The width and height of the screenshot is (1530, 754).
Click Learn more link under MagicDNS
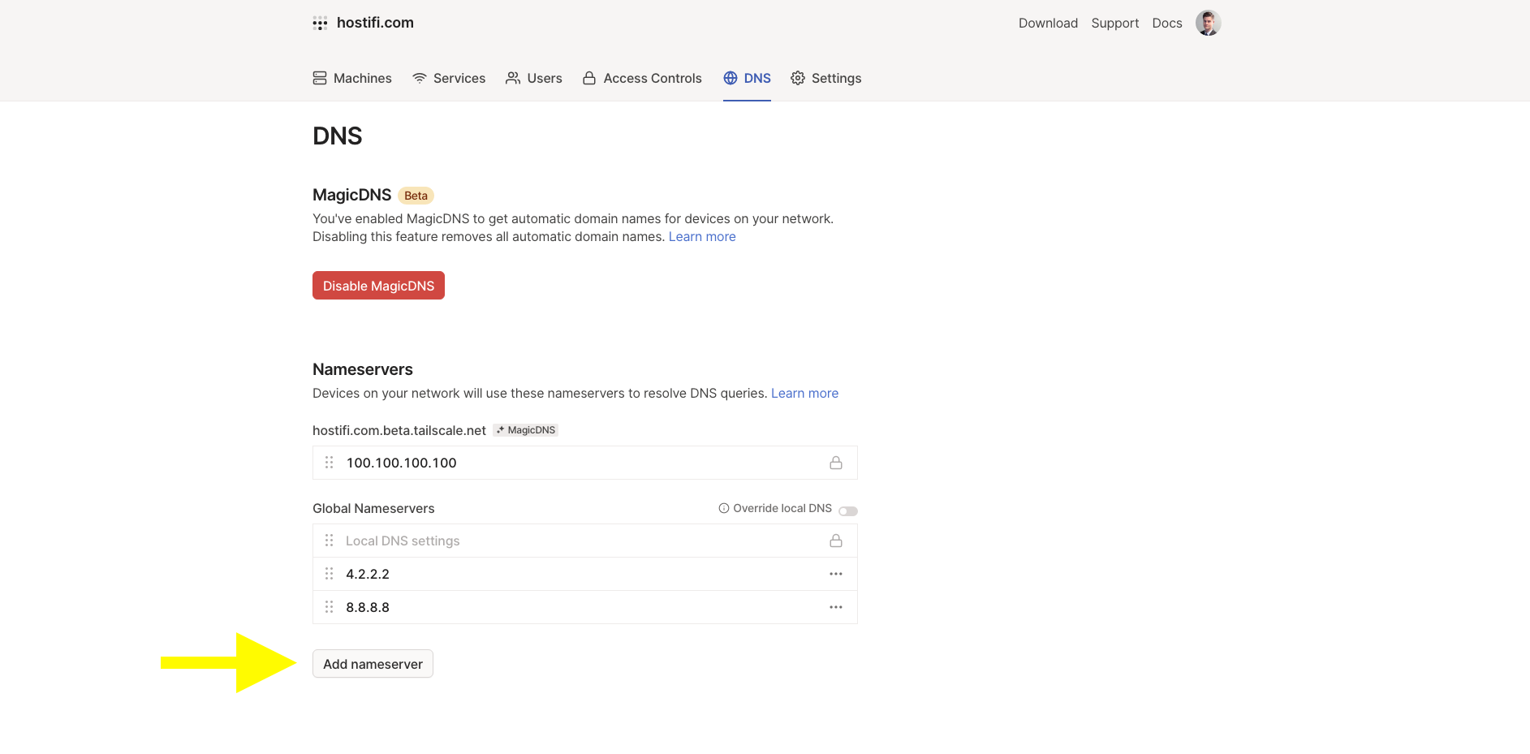click(x=702, y=237)
